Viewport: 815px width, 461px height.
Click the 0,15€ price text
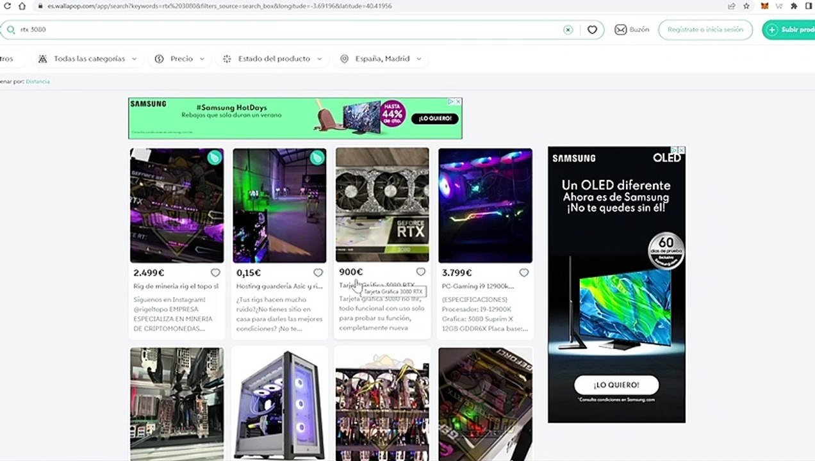coord(249,273)
